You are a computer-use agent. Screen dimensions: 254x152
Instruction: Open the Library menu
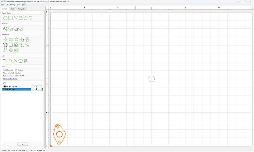13,5
